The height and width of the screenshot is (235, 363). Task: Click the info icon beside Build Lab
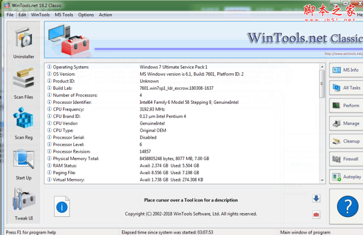(x=49, y=88)
